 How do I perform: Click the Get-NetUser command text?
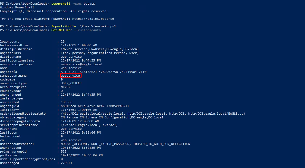point(61,30)
